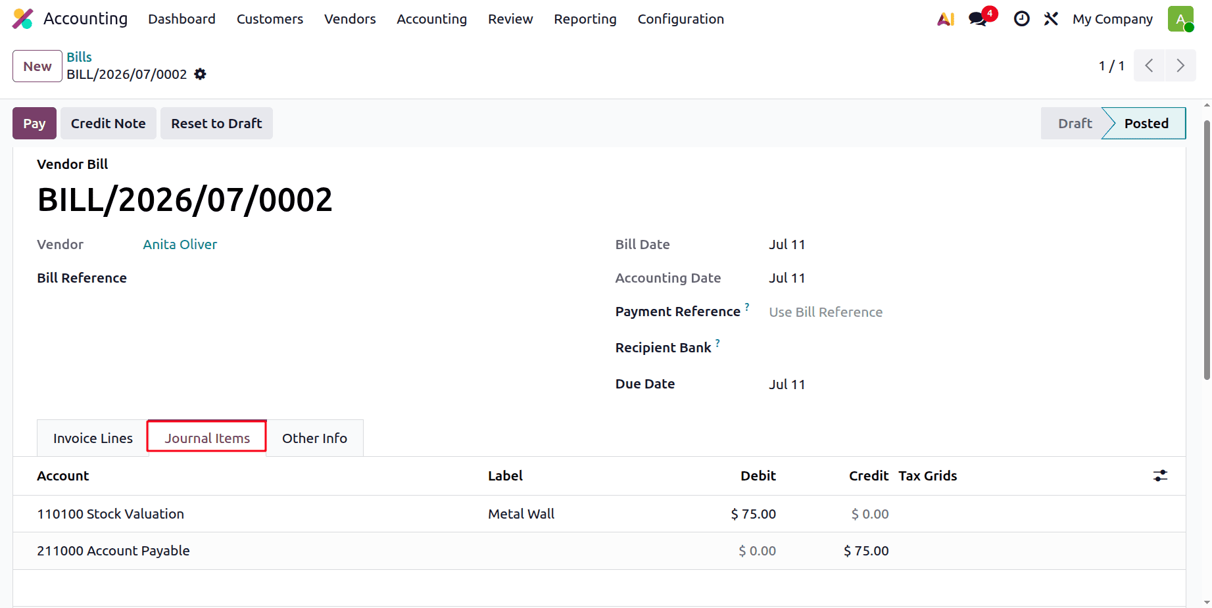Switch to the Other Info tab
Image resolution: width=1212 pixels, height=608 pixels.
coord(314,438)
